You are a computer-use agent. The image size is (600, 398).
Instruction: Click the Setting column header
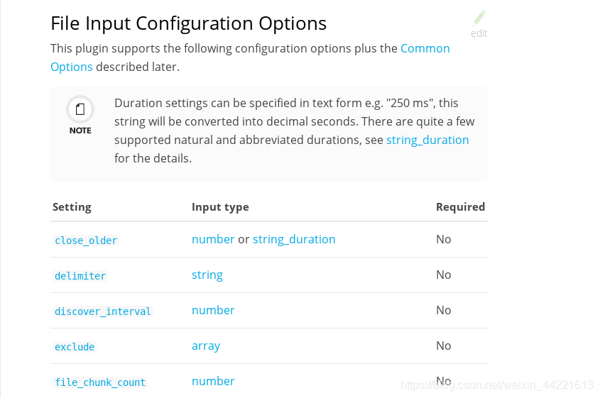[x=72, y=207]
